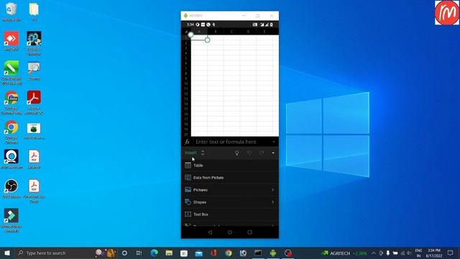Open the folder icon on the desktop
The image size is (460, 259).
coord(34,12)
